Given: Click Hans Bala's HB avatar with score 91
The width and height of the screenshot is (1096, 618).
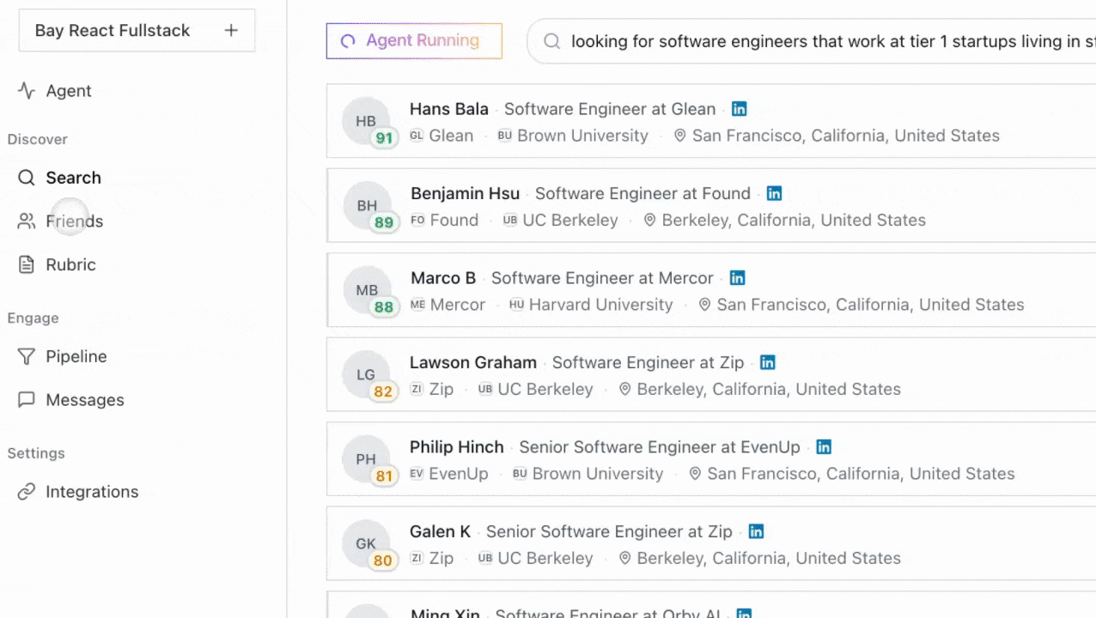Looking at the screenshot, I should (367, 122).
